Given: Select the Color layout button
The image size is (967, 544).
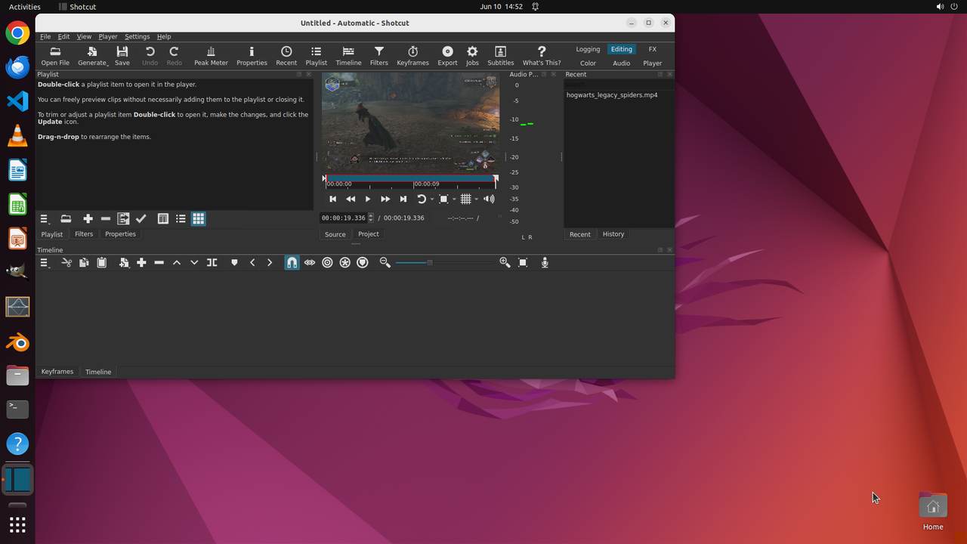Looking at the screenshot, I should click(x=588, y=63).
